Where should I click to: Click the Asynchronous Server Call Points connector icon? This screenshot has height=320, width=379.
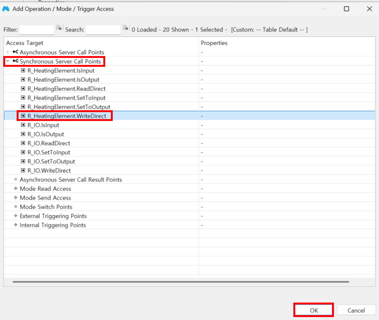pyautogui.click(x=16, y=52)
